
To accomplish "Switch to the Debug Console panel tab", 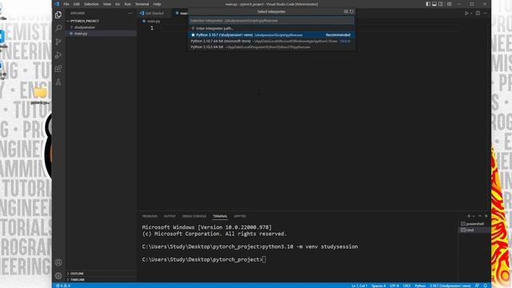I will pyautogui.click(x=194, y=216).
